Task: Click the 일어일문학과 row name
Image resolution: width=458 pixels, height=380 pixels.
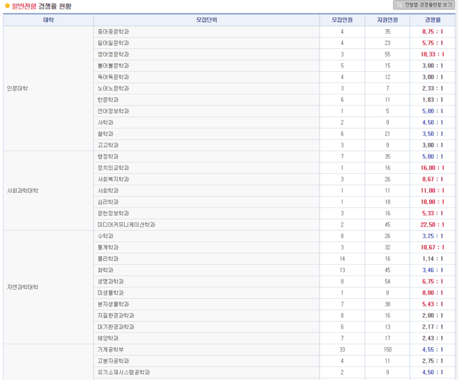Action: [113, 43]
